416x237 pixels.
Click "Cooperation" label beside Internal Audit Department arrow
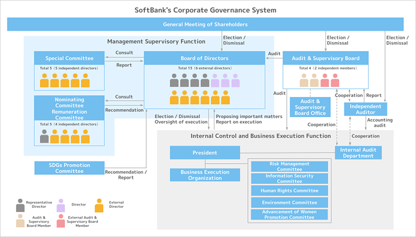[x=366, y=136]
